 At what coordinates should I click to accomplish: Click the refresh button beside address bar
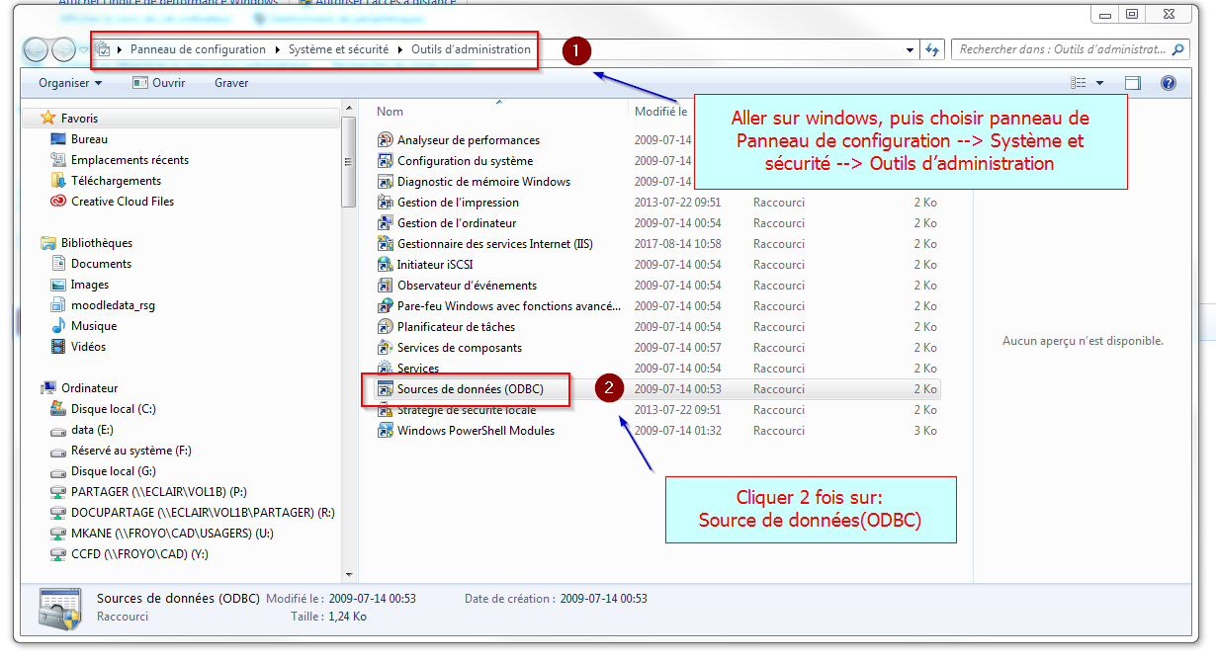point(932,49)
